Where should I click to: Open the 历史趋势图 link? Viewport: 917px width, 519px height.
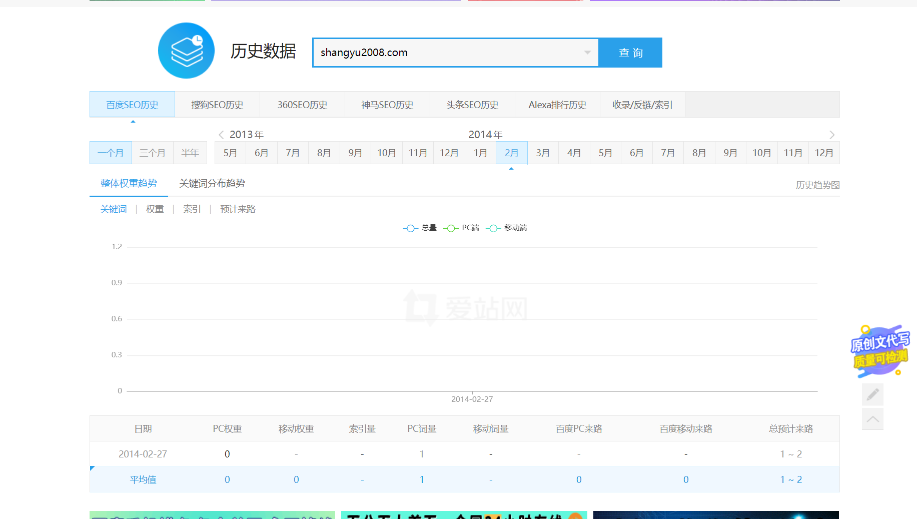pos(817,184)
